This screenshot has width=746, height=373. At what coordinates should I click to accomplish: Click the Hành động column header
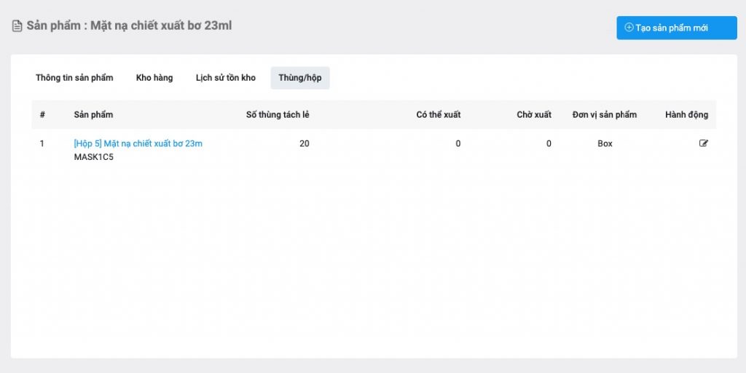coord(686,115)
